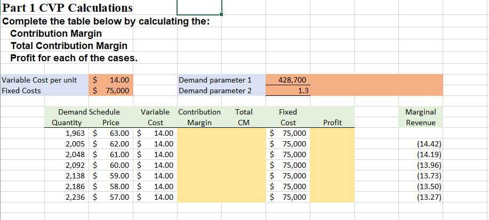Image resolution: width=489 pixels, height=220 pixels.
Task: Click the Demand Schedule header
Action: pyautogui.click(x=89, y=111)
